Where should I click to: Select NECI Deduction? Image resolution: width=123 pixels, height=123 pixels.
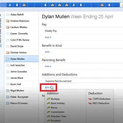click(x=99, y=103)
